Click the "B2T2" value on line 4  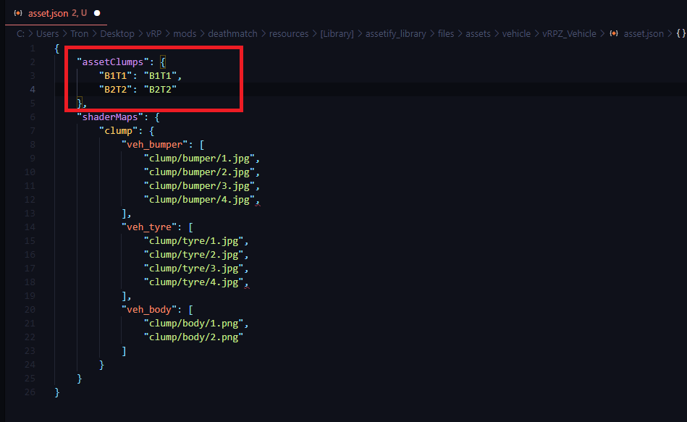point(161,90)
